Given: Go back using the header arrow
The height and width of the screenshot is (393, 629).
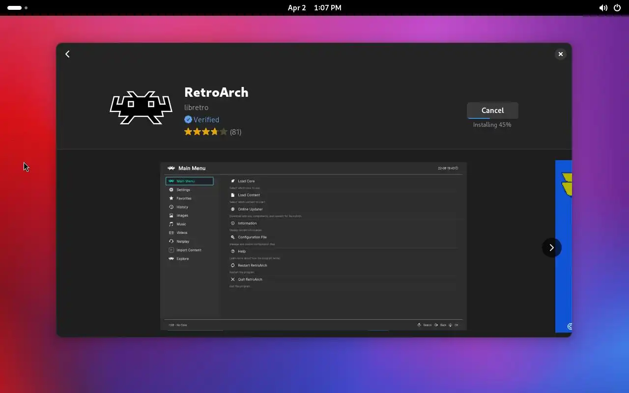Looking at the screenshot, I should 67,54.
